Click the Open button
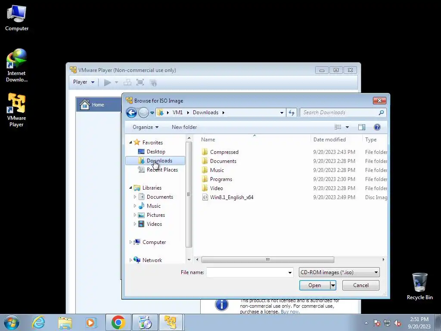This screenshot has width=441, height=331. (314, 285)
